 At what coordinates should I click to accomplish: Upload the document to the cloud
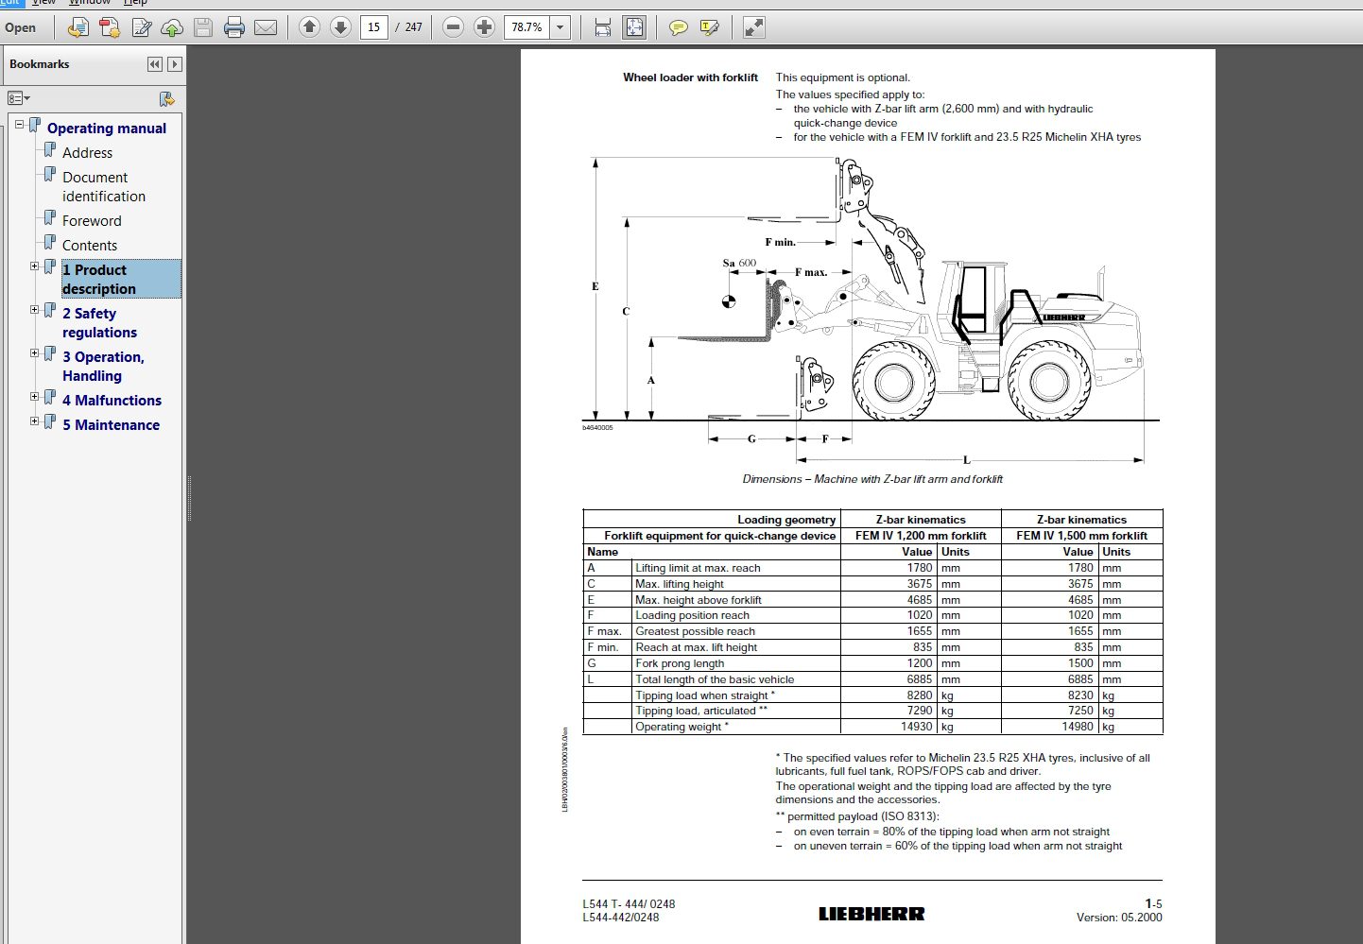(170, 27)
